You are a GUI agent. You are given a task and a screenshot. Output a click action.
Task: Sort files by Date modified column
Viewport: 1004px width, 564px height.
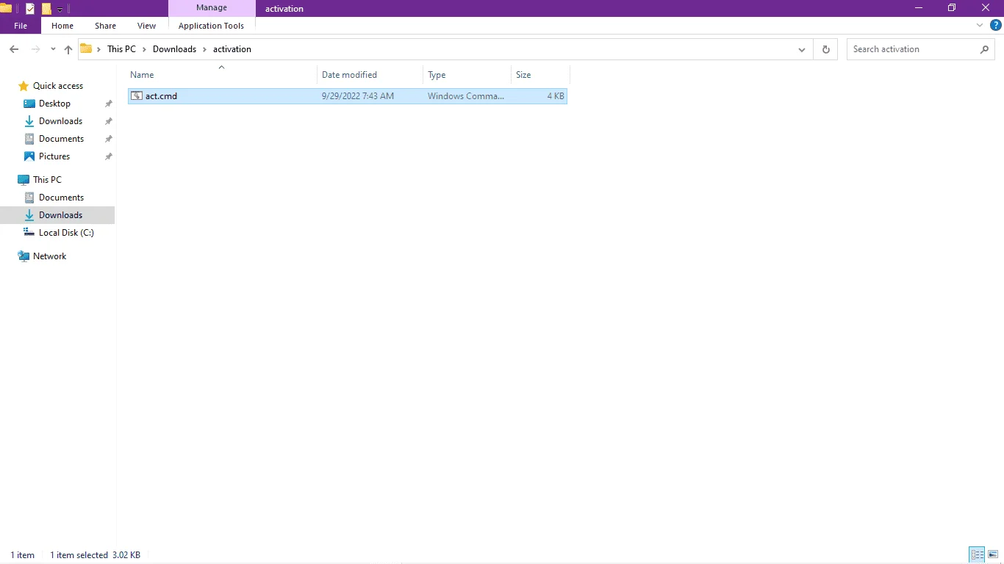(370, 75)
